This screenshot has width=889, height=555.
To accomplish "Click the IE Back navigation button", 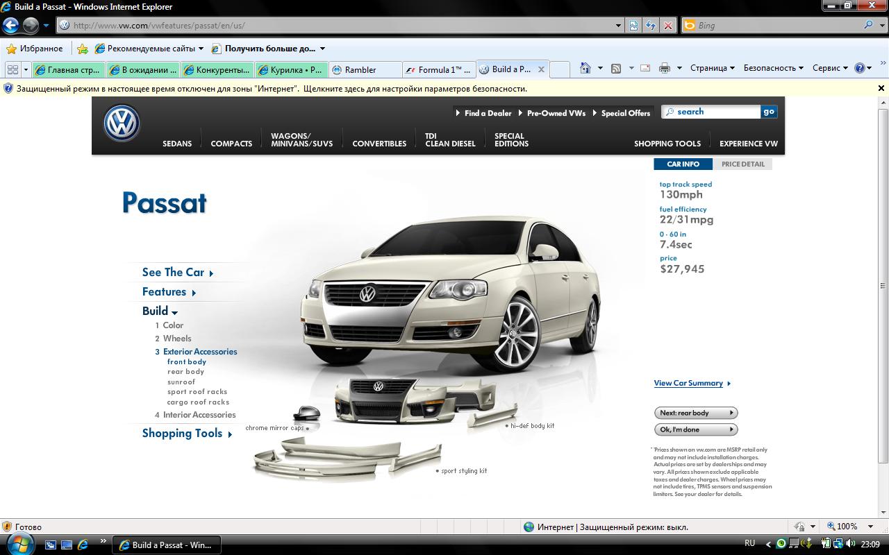I will [x=10, y=26].
